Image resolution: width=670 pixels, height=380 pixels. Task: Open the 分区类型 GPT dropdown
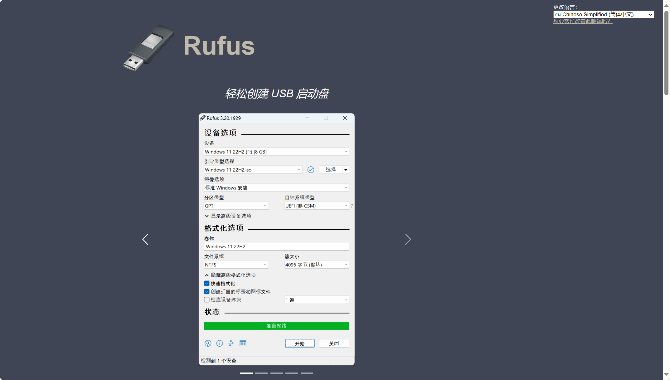coord(236,206)
